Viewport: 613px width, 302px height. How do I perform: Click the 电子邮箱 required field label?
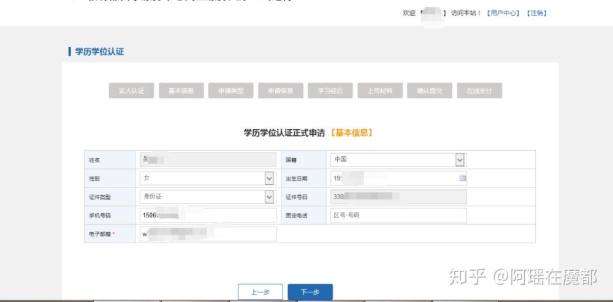pyautogui.click(x=102, y=234)
